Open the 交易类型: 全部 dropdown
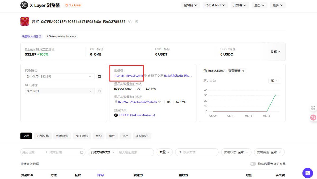 coord(269,152)
